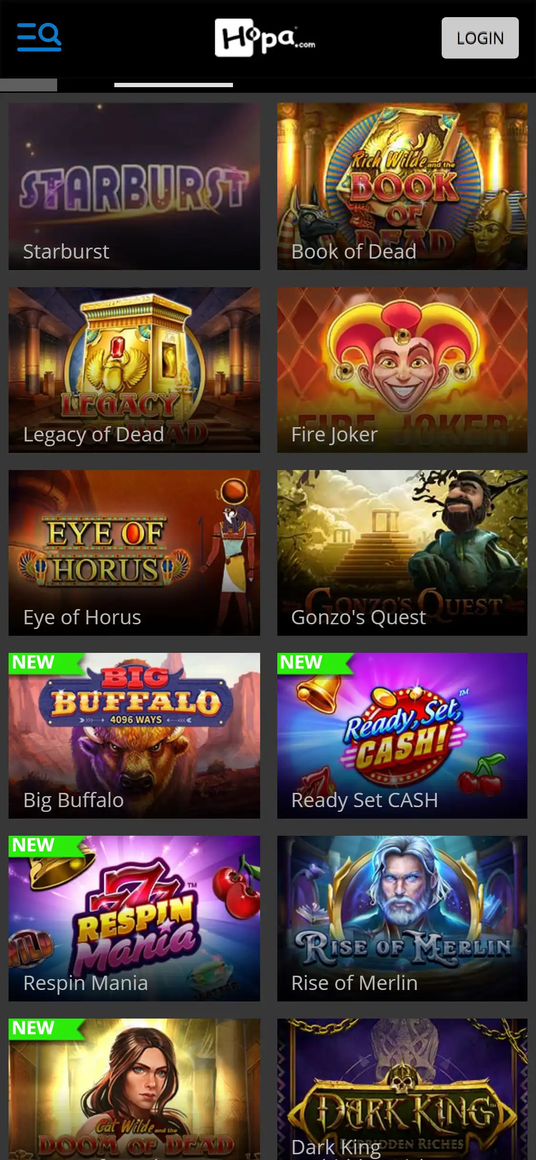The image size is (536, 1160).
Task: Click NEW badge on Ready Set CASH
Action: click(301, 662)
